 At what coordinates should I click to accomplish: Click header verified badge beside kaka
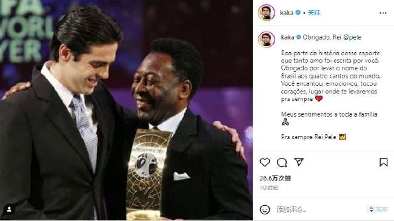pyautogui.click(x=298, y=12)
